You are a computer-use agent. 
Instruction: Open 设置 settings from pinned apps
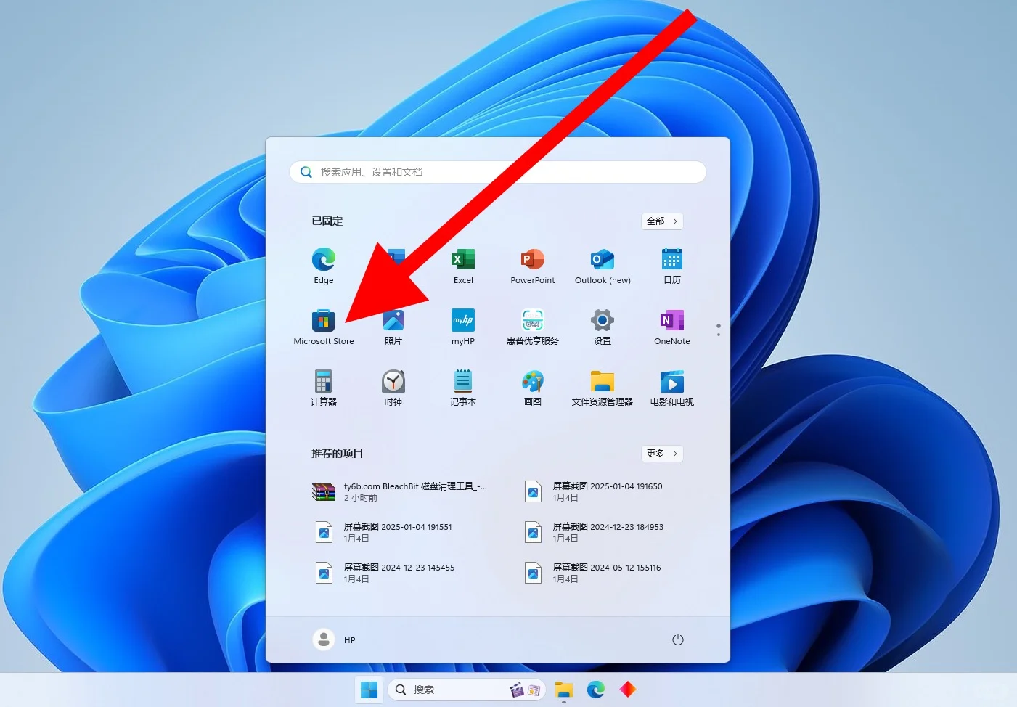603,327
